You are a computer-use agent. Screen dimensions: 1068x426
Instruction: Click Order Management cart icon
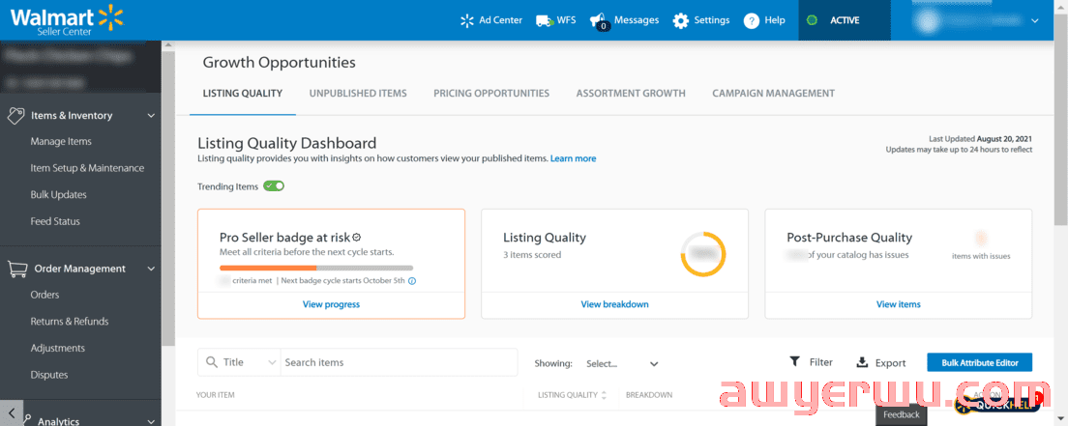pyautogui.click(x=17, y=269)
